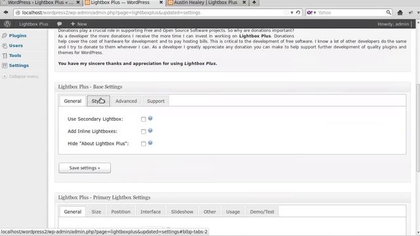Click the WordPress logo in admin bar
The image size is (420, 236).
tap(7, 24)
